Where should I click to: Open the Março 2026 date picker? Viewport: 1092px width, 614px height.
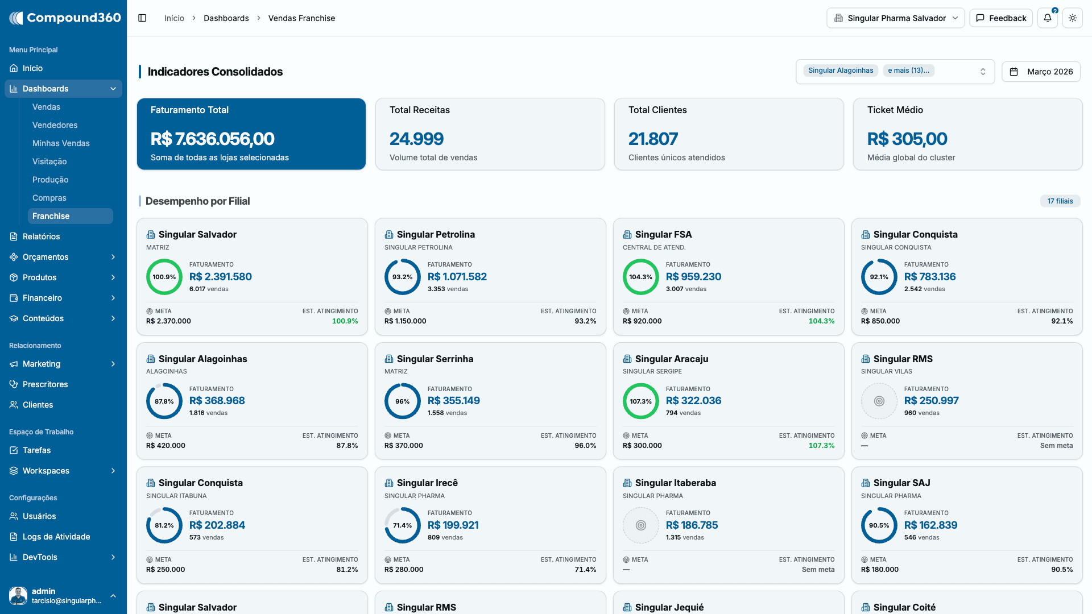(1041, 72)
